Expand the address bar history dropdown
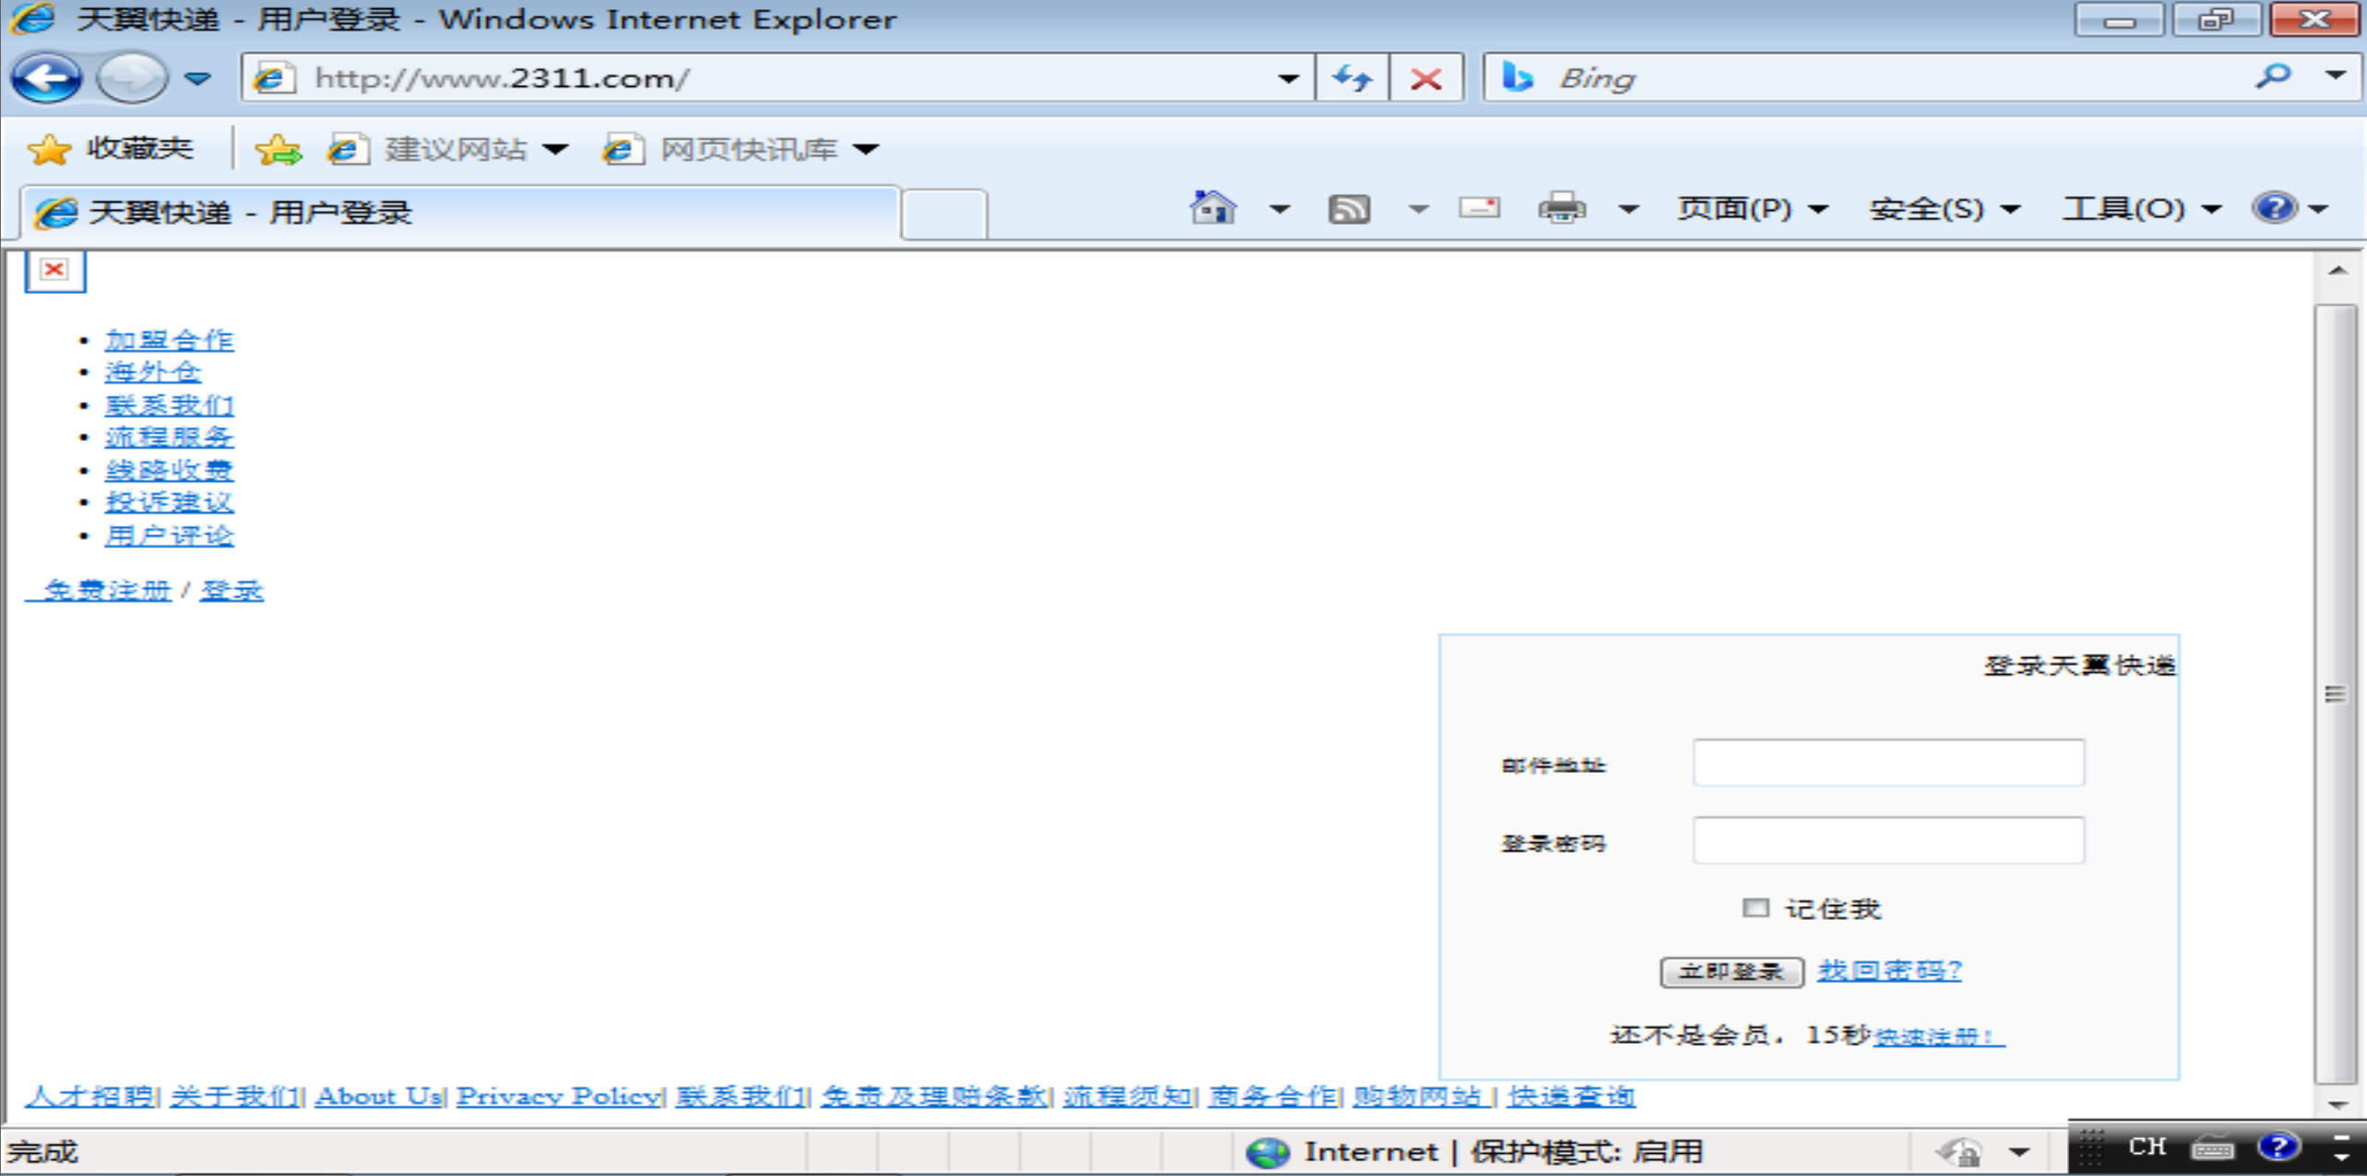This screenshot has width=2367, height=1176. point(1288,79)
